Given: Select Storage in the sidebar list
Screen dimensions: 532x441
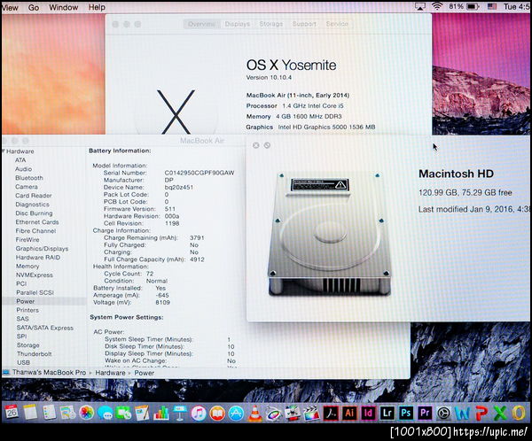Looking at the screenshot, I should [28, 345].
